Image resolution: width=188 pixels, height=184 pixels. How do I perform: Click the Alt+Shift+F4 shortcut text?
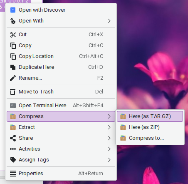pos(88,106)
